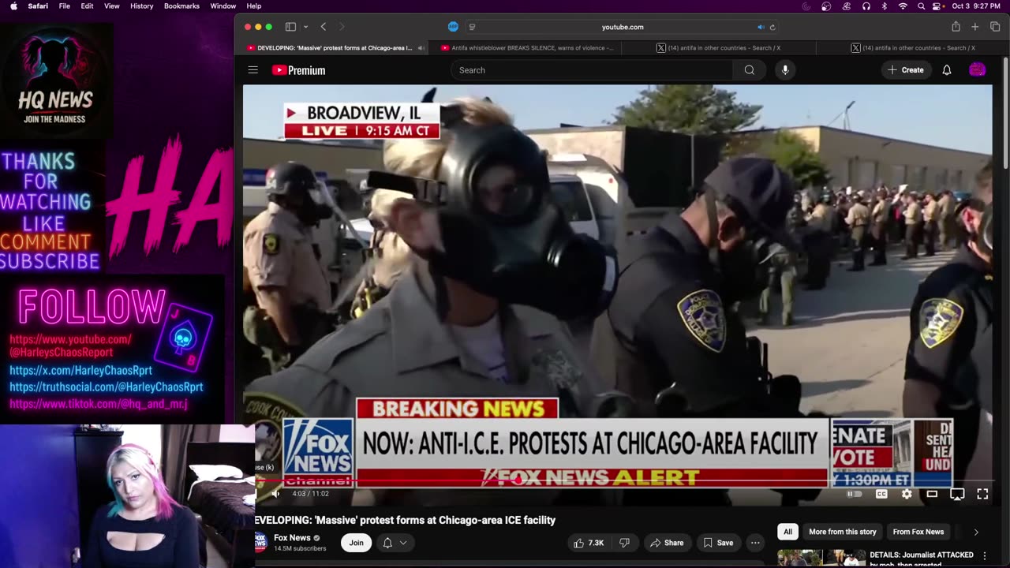Toggle closed captions CC

tap(881, 494)
